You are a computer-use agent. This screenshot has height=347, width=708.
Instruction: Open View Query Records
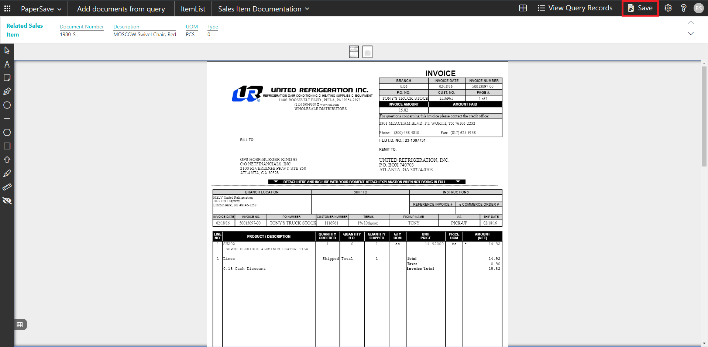point(575,8)
